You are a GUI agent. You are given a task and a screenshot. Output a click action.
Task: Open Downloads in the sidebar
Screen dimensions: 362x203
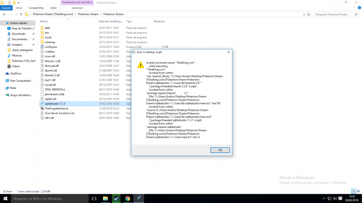pos(18,34)
